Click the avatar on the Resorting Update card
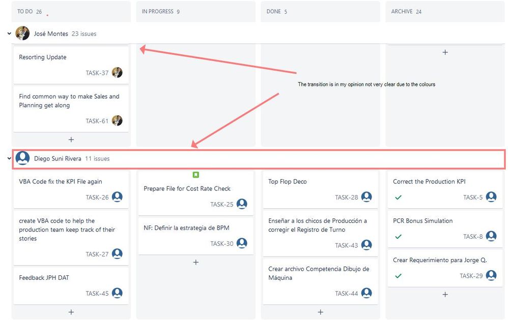 (x=117, y=73)
